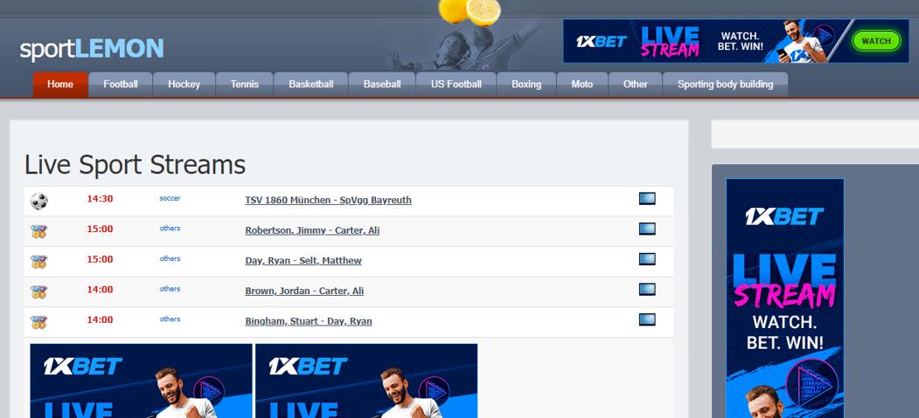Open the Football tab

point(121,85)
